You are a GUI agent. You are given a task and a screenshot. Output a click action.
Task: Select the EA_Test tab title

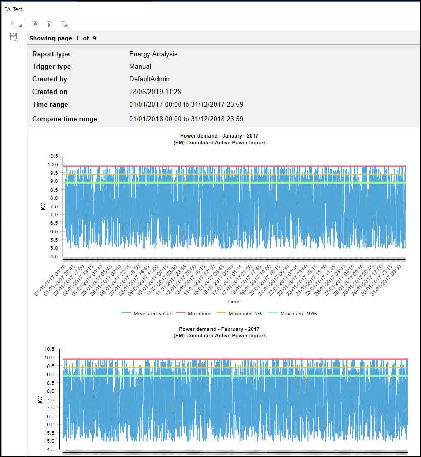tap(13, 9)
